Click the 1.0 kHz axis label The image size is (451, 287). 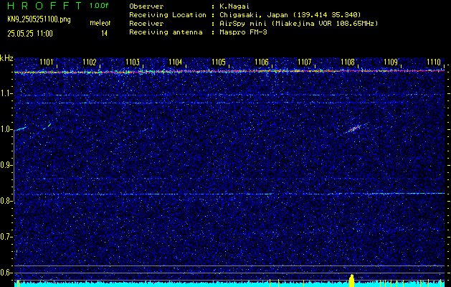[x=6, y=130]
